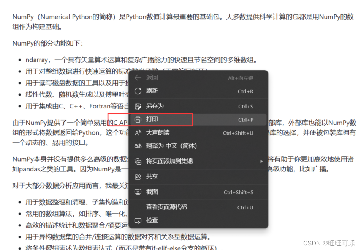The height and width of the screenshot is (250, 361).
Task: Choose 另存为 from the context menu
Action: point(198,106)
